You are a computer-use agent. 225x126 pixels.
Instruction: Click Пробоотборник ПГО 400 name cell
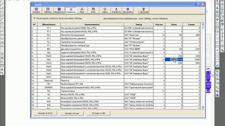[92, 84]
